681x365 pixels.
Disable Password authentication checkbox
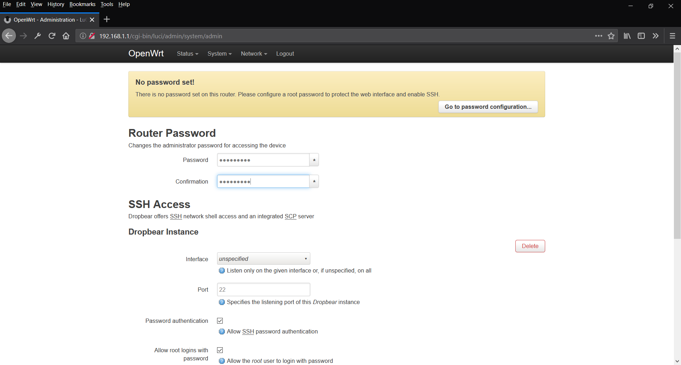click(x=220, y=321)
